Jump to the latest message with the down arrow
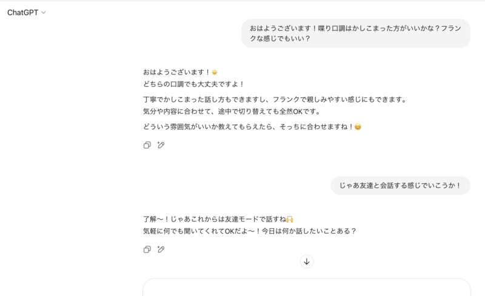485x296 pixels. tap(307, 261)
